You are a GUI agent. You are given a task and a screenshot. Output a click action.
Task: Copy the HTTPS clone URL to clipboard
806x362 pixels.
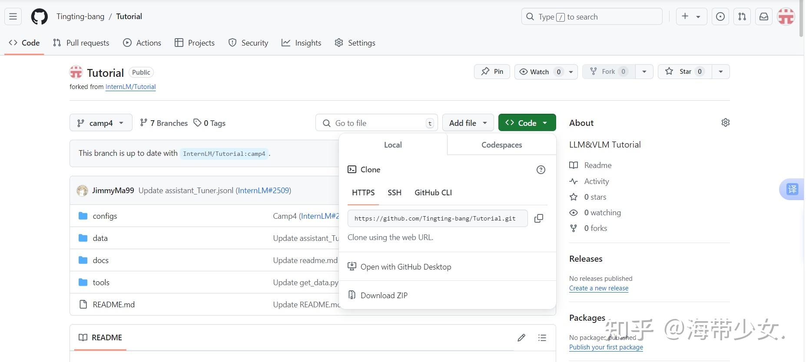pyautogui.click(x=538, y=218)
